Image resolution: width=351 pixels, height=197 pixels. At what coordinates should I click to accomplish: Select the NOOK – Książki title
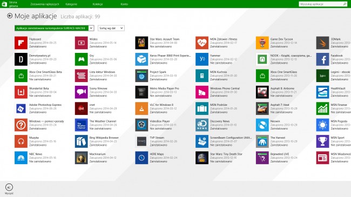291,56
